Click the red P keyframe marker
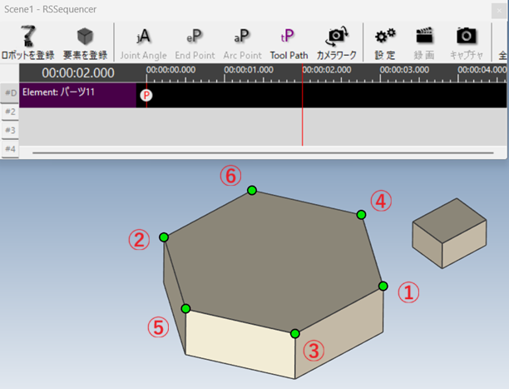This screenshot has height=389, width=509. pos(146,95)
